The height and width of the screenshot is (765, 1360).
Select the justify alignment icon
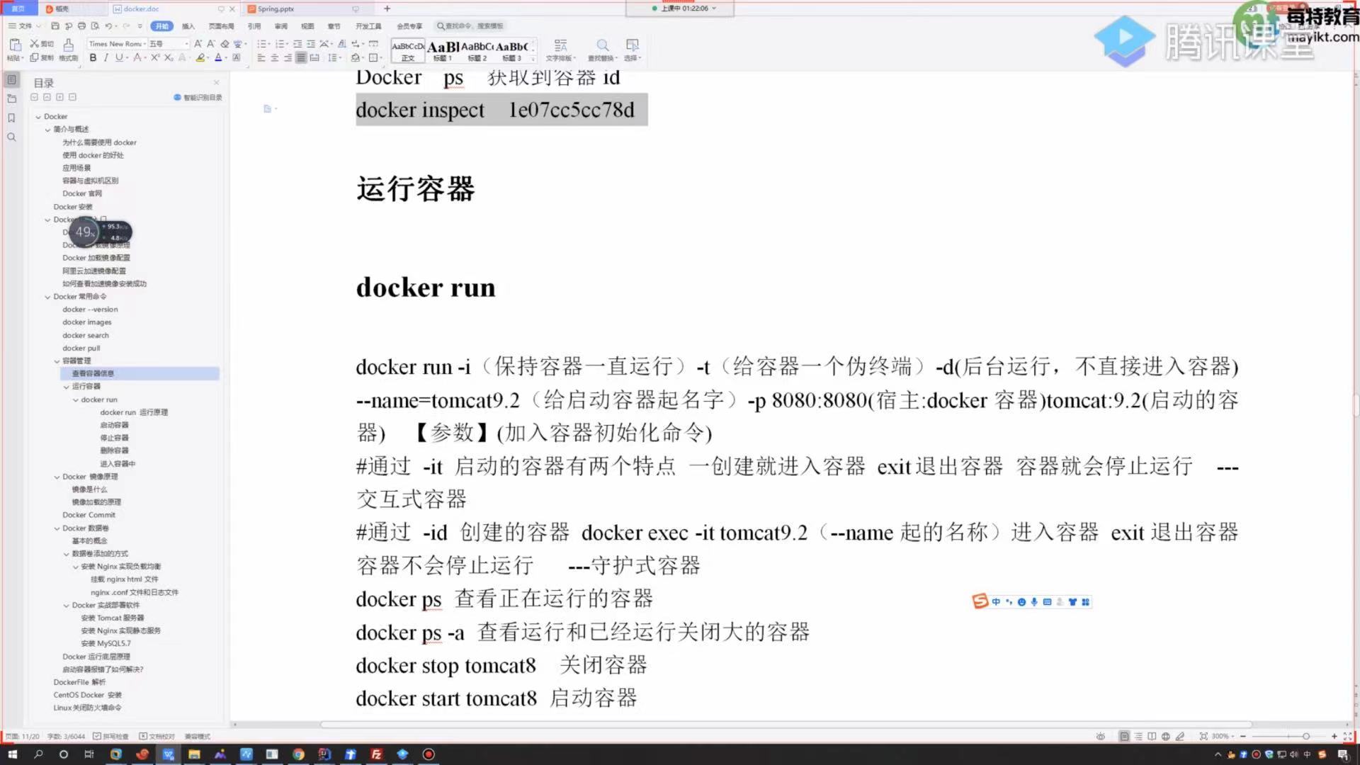tap(301, 58)
